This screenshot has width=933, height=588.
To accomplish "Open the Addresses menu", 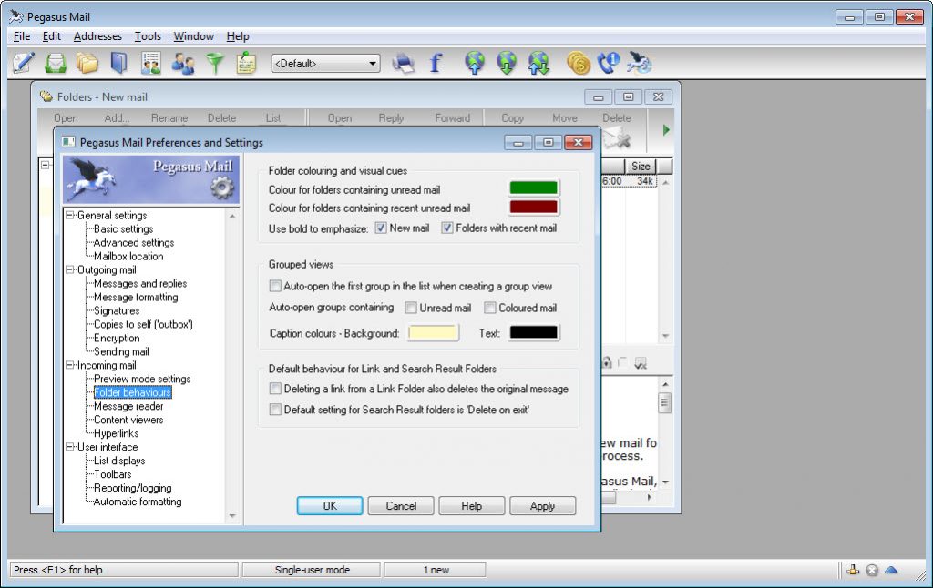I will point(97,36).
